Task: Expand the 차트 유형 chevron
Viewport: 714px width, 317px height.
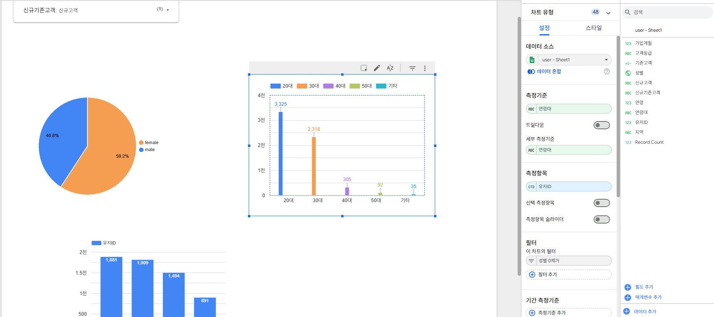Action: click(608, 13)
